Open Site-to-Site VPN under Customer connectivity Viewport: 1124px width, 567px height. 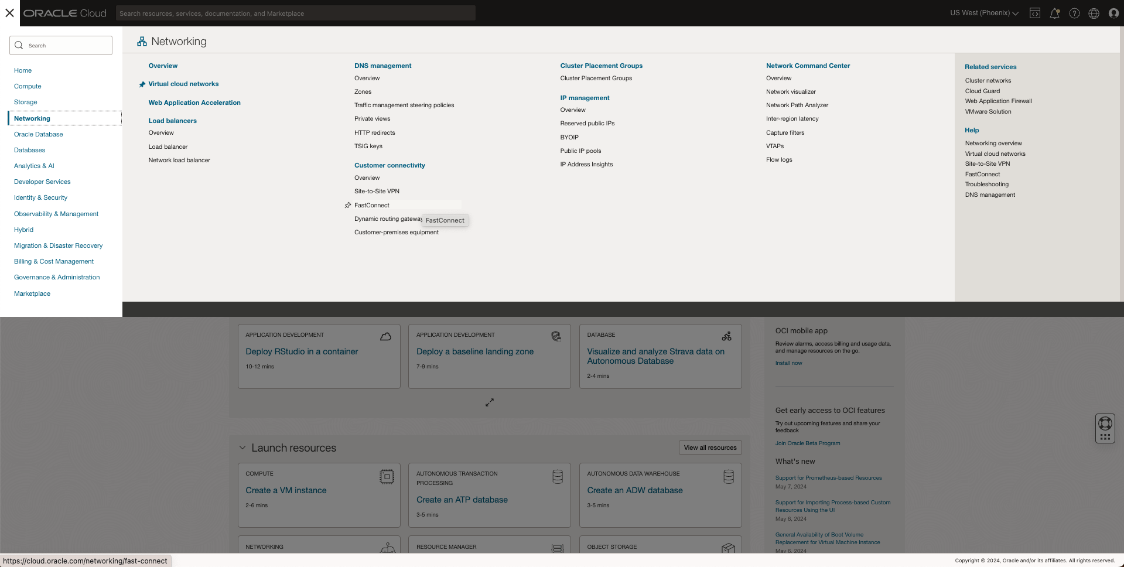point(377,191)
